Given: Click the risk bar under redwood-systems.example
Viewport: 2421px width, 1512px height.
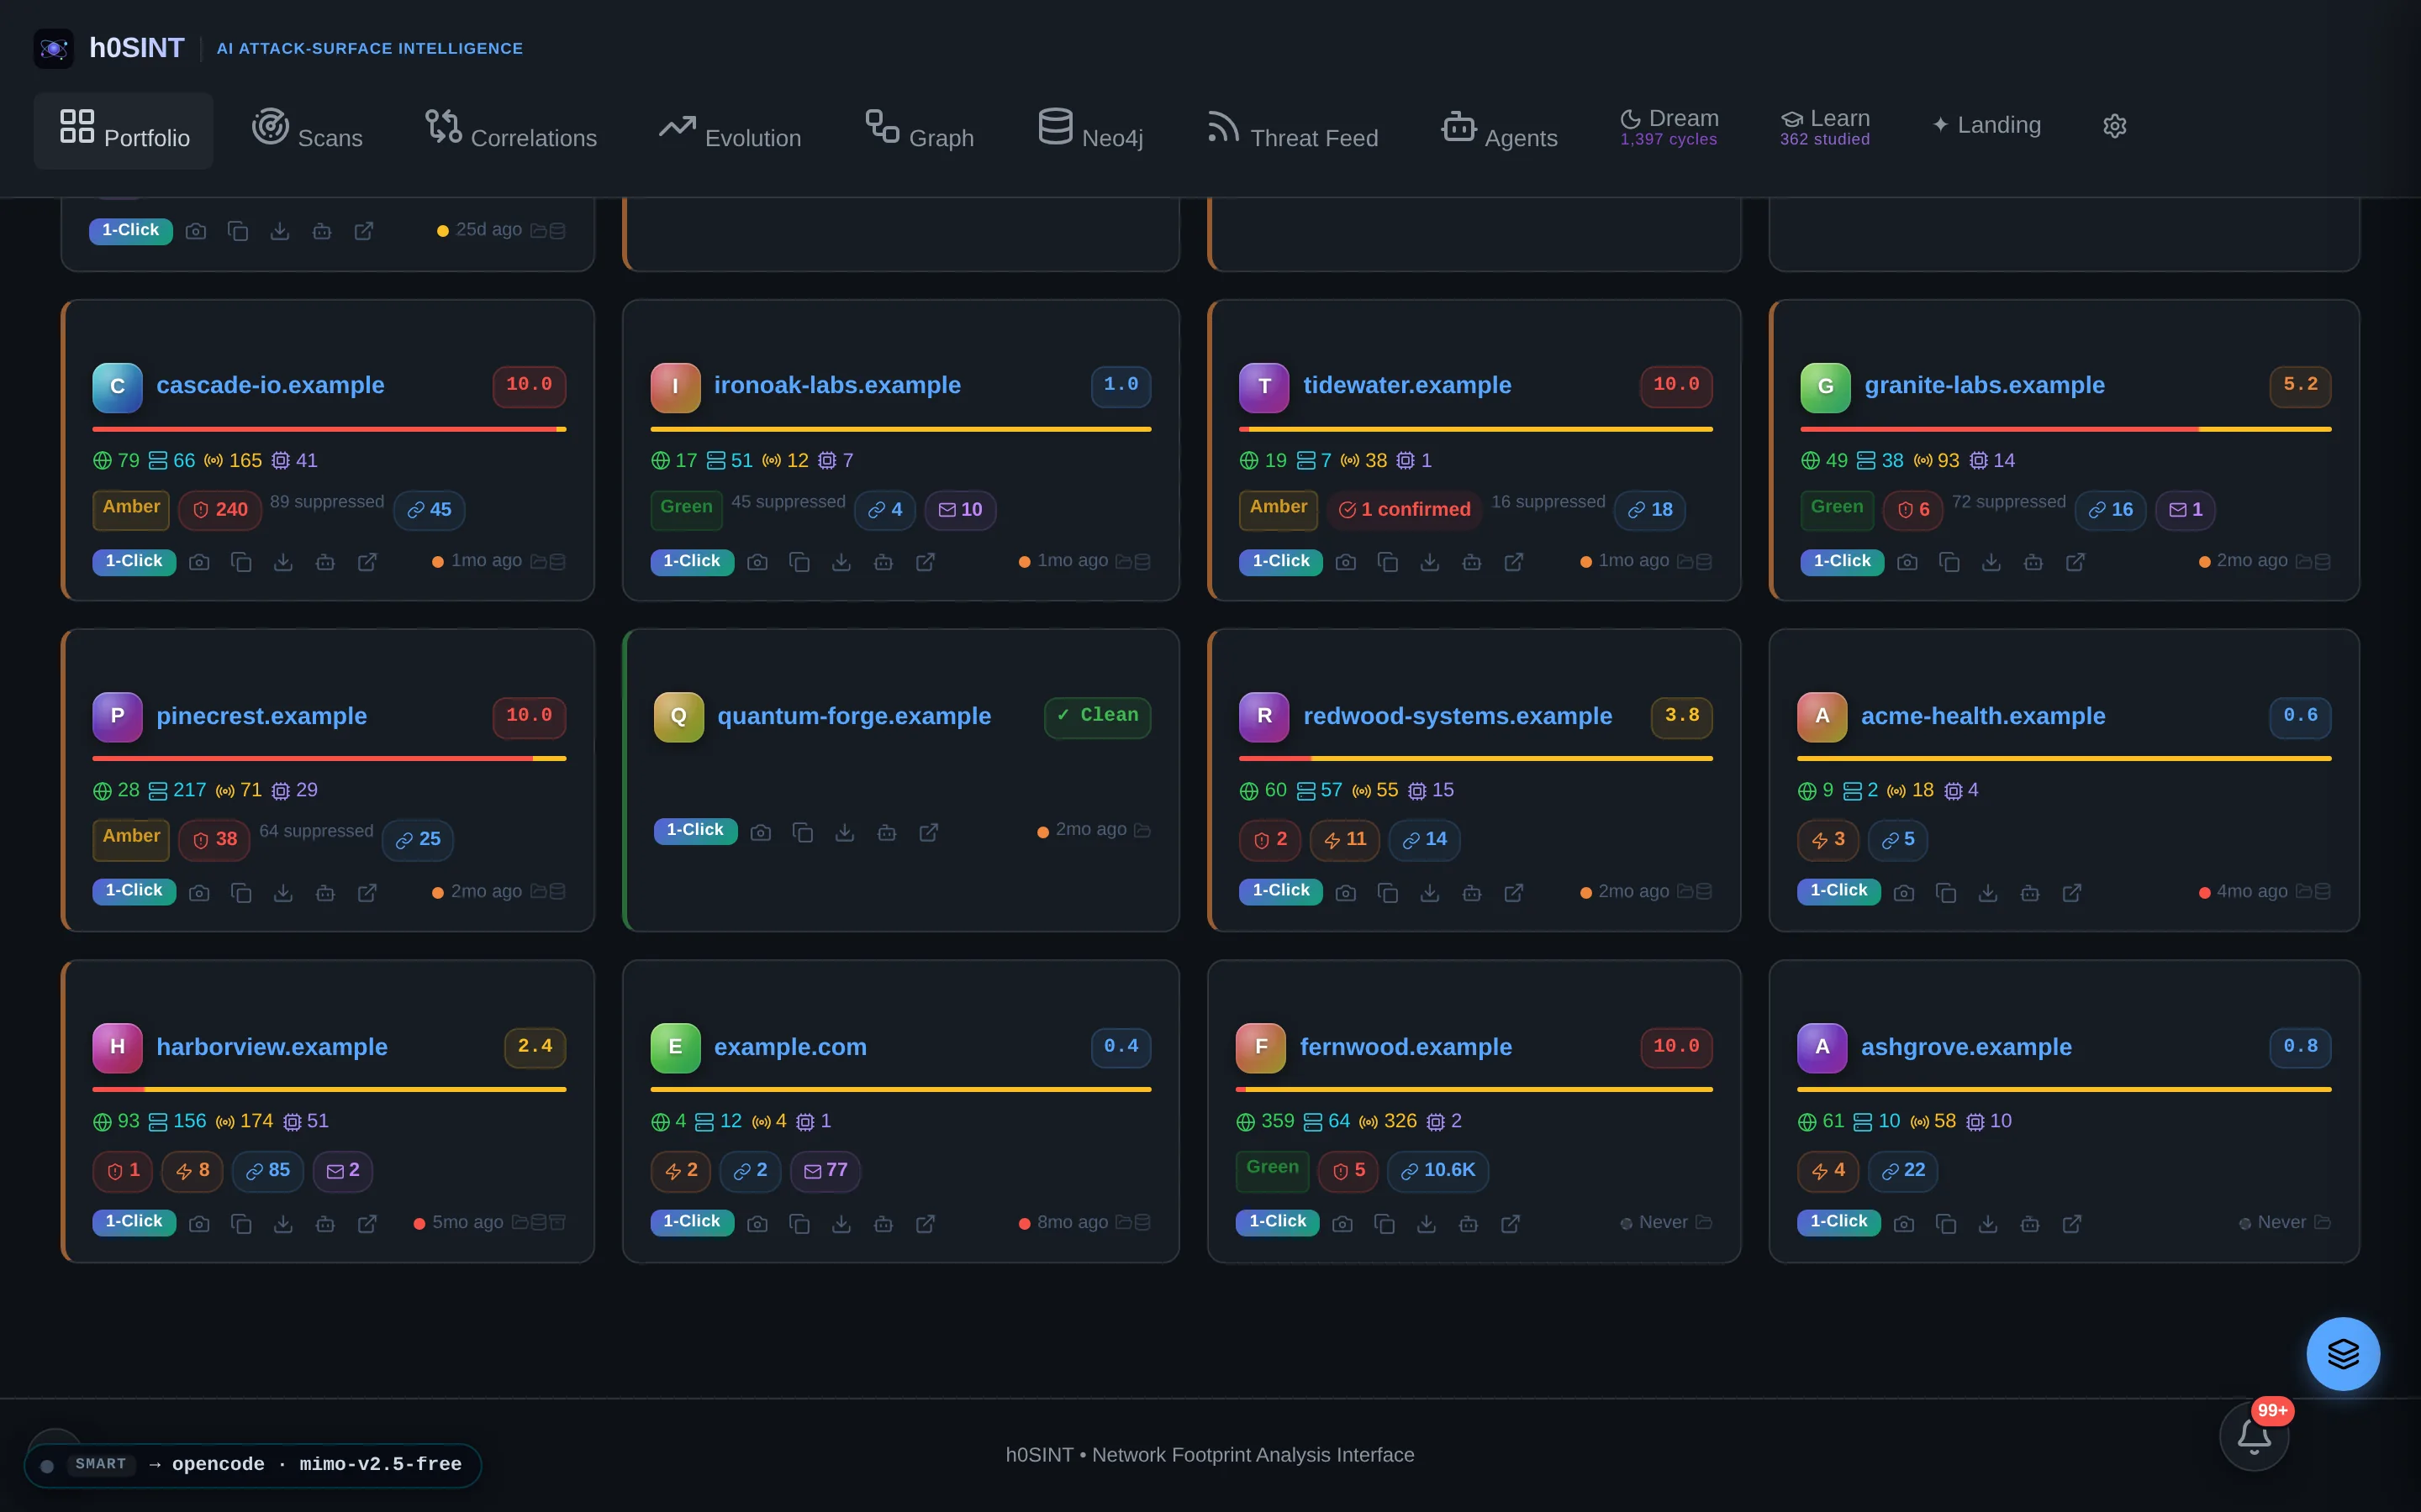Looking at the screenshot, I should pos(1475,759).
